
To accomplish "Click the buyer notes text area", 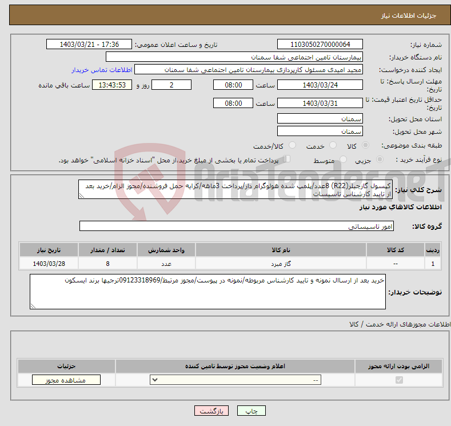I will tap(207, 292).
